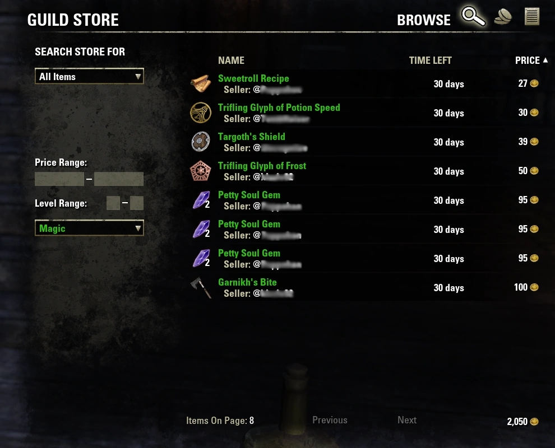Sort by the Time Left header
The width and height of the screenshot is (555, 448).
pyautogui.click(x=430, y=60)
